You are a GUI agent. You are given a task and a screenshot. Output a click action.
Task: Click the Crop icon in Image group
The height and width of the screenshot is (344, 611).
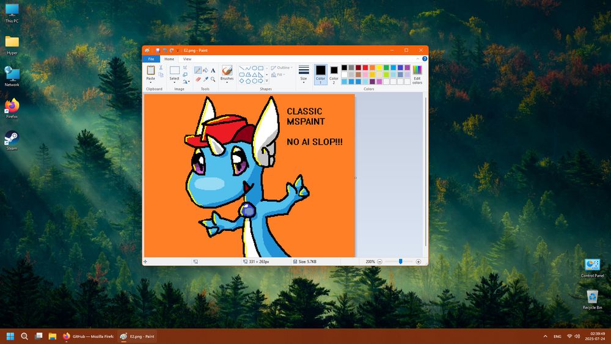click(x=185, y=67)
